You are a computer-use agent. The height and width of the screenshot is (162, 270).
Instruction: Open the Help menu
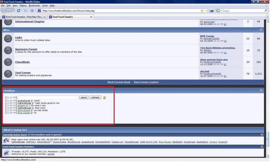click(x=52, y=5)
